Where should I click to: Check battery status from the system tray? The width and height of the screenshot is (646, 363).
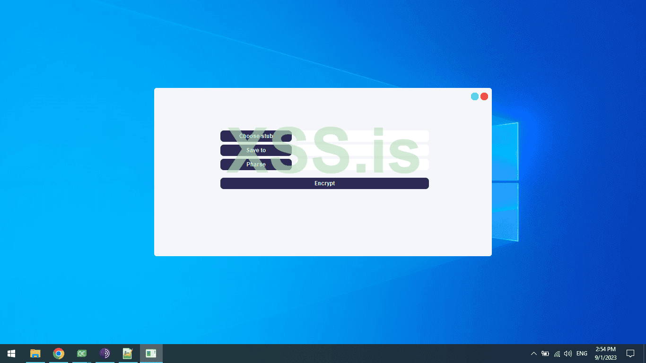pyautogui.click(x=545, y=353)
